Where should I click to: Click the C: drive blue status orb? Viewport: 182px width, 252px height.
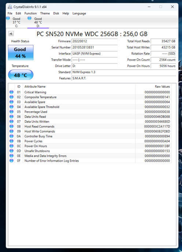point(8,18)
